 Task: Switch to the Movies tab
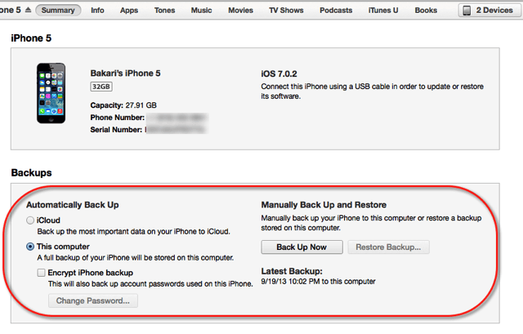tap(240, 11)
